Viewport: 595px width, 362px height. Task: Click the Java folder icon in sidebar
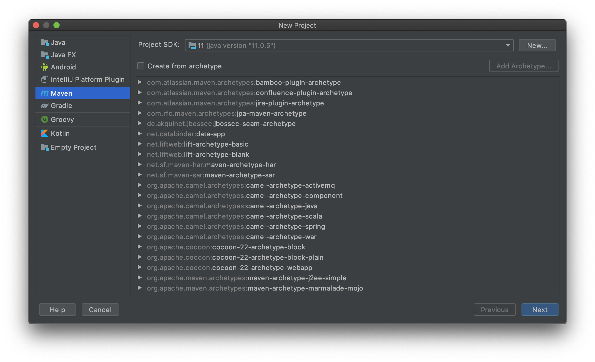(45, 42)
